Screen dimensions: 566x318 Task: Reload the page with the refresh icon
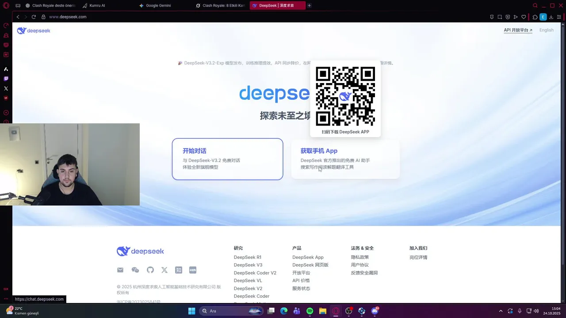(34, 17)
